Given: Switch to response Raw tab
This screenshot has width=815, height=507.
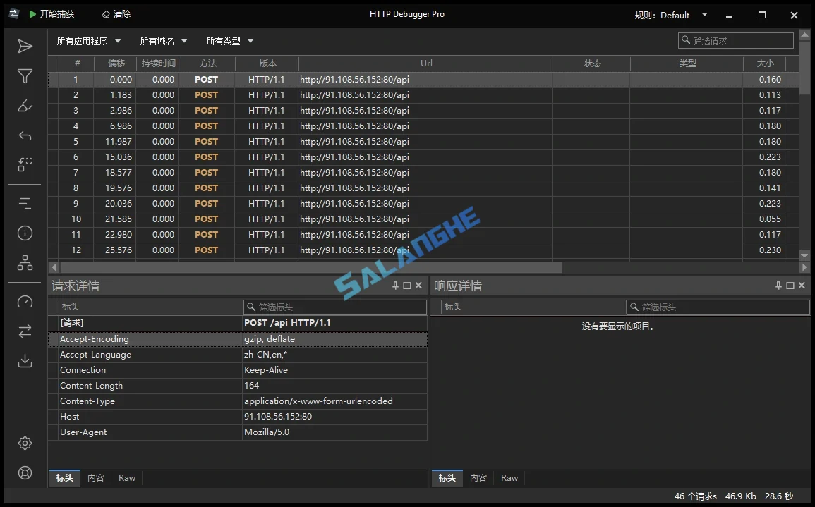Looking at the screenshot, I should 509,478.
